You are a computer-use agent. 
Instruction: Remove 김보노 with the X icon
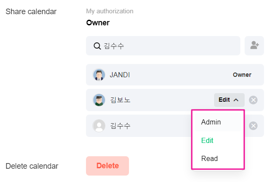(254, 100)
